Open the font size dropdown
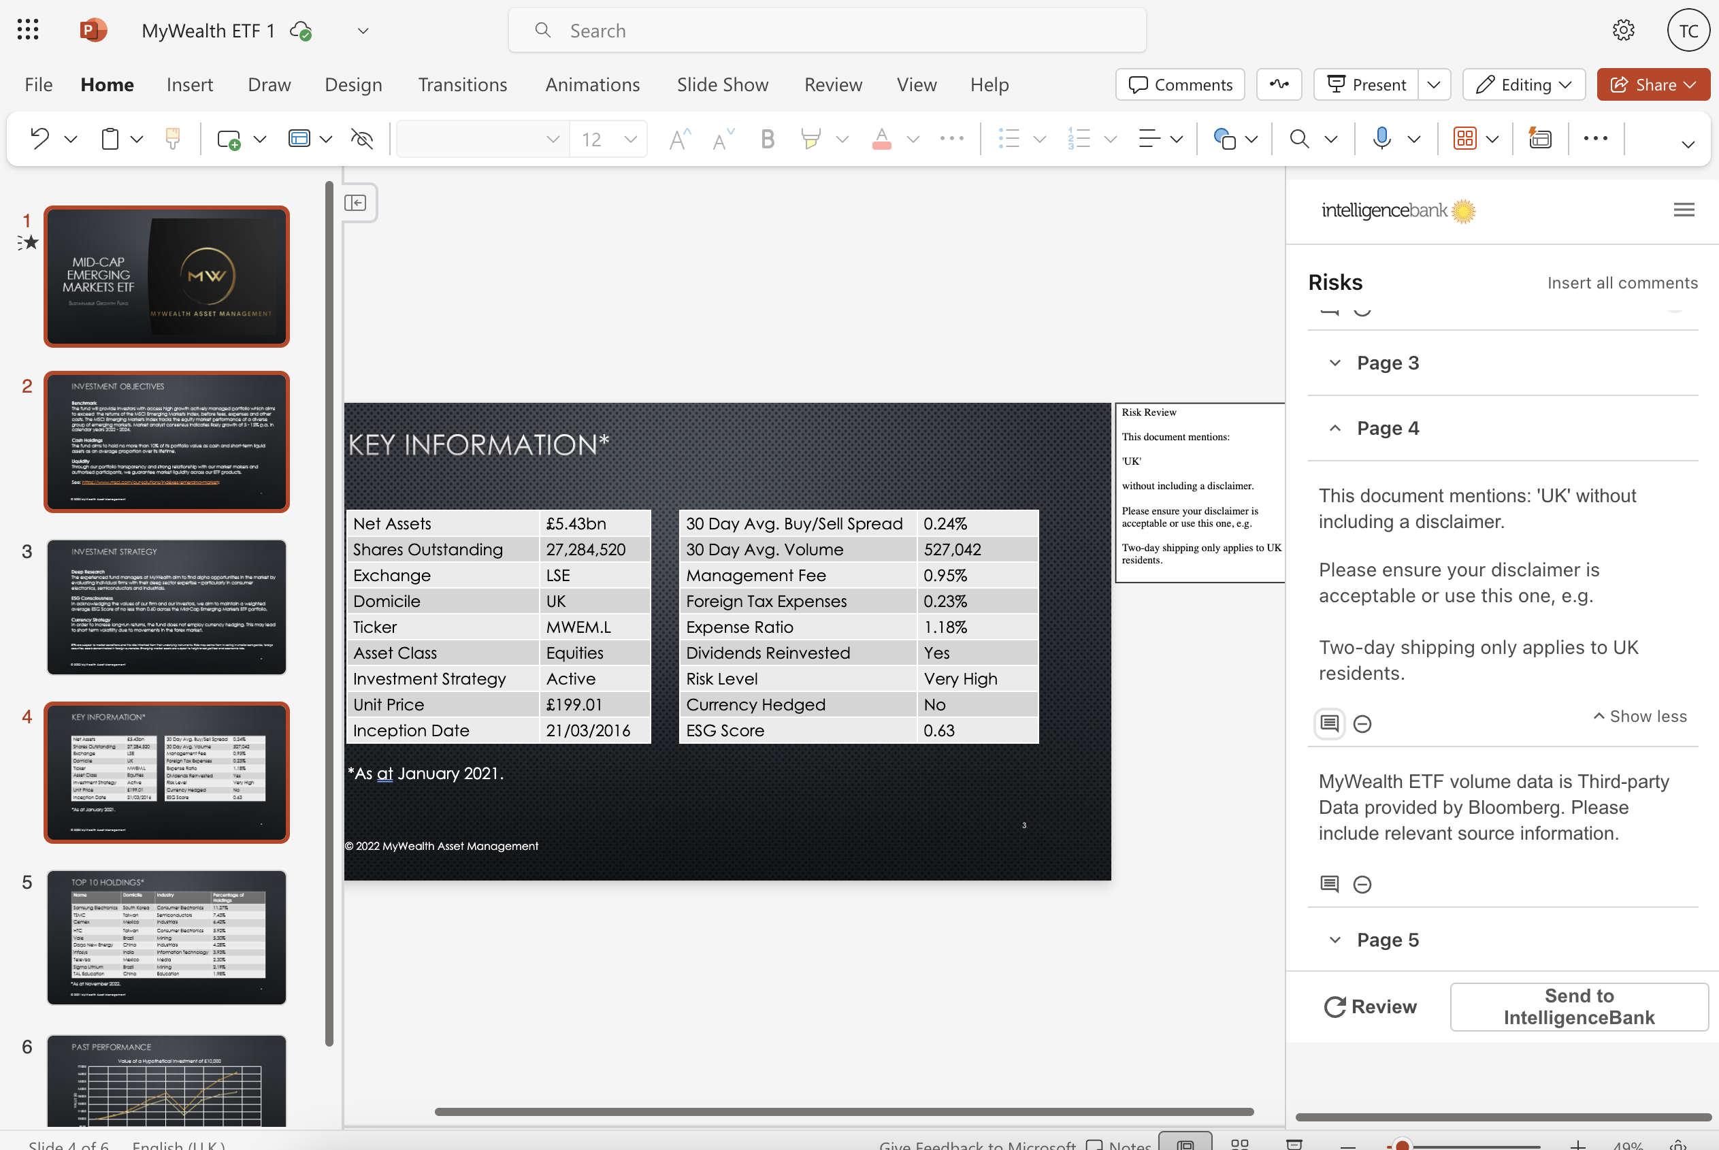 [x=630, y=139]
